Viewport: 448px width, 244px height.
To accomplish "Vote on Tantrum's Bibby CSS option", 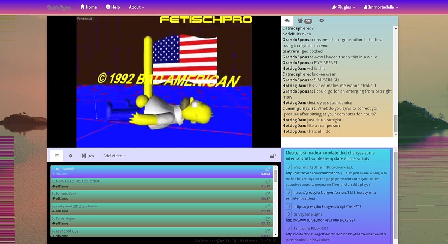I will pos(288,228).
